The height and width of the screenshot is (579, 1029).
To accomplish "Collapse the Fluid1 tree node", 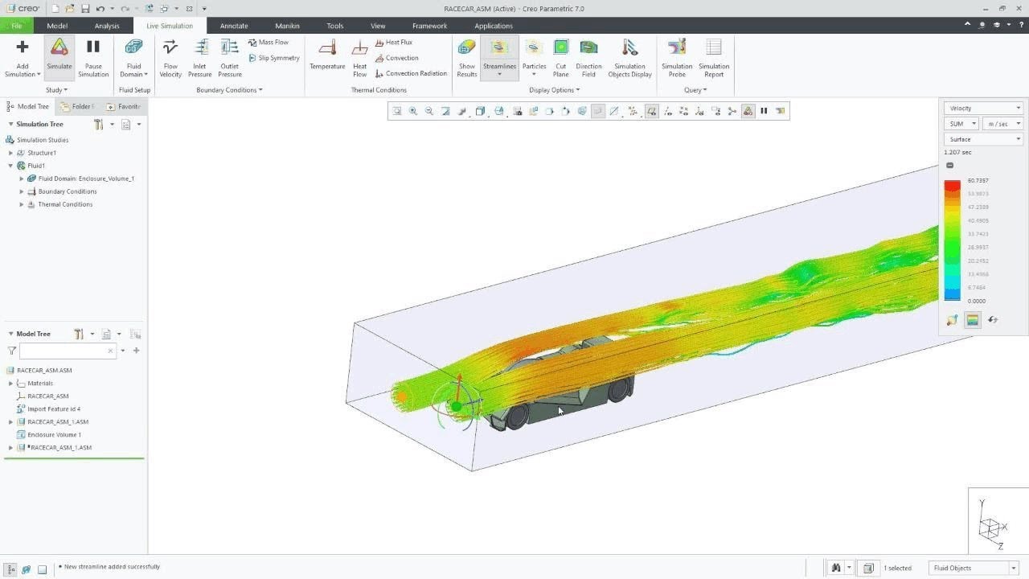I will click(11, 166).
